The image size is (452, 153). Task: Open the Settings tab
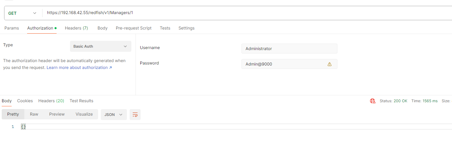(x=186, y=28)
